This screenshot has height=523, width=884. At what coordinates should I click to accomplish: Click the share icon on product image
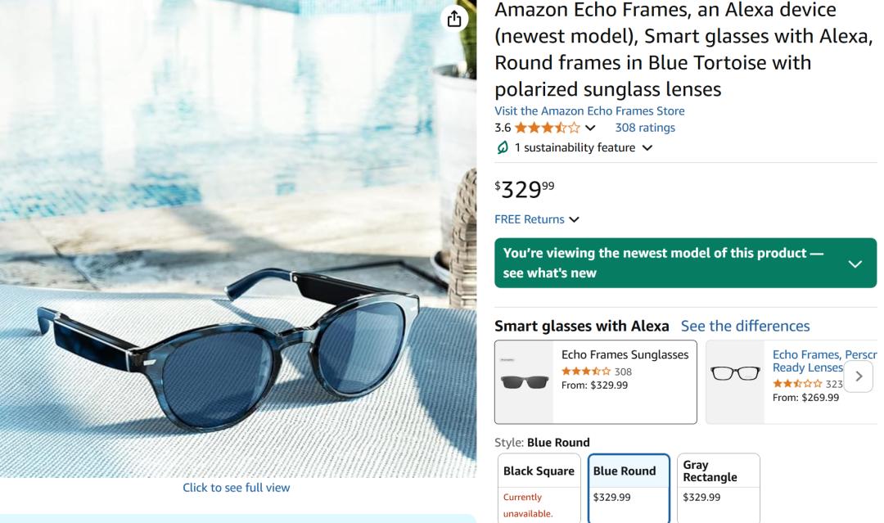454,19
